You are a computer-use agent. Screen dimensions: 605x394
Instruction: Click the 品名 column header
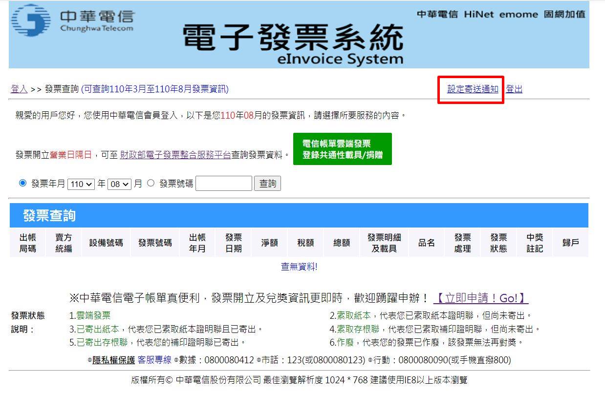pyautogui.click(x=427, y=243)
